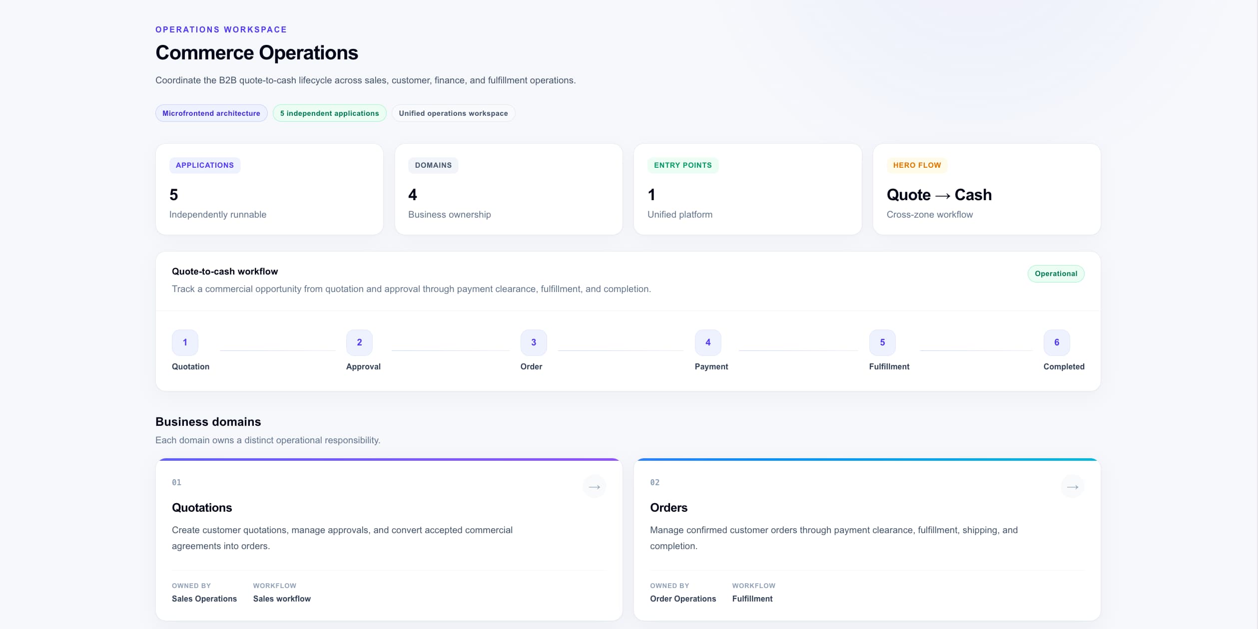Open the Entry Points stat card
This screenshot has height=629, width=1258.
[747, 189]
